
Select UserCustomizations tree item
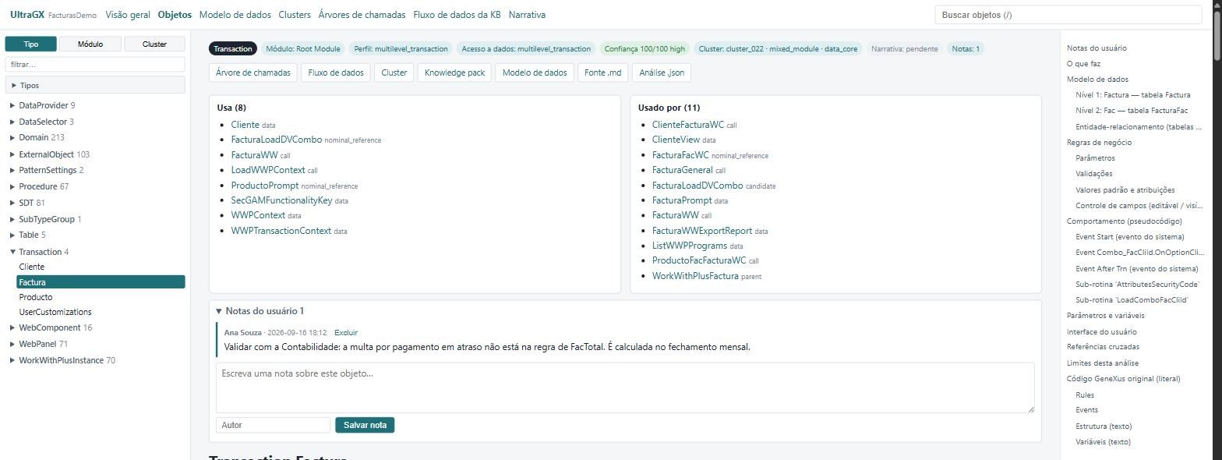point(55,312)
